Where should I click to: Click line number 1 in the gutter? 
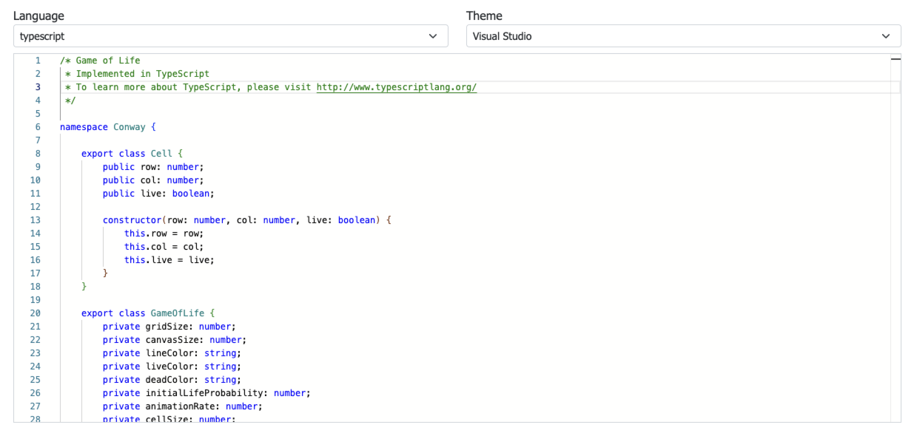(38, 61)
